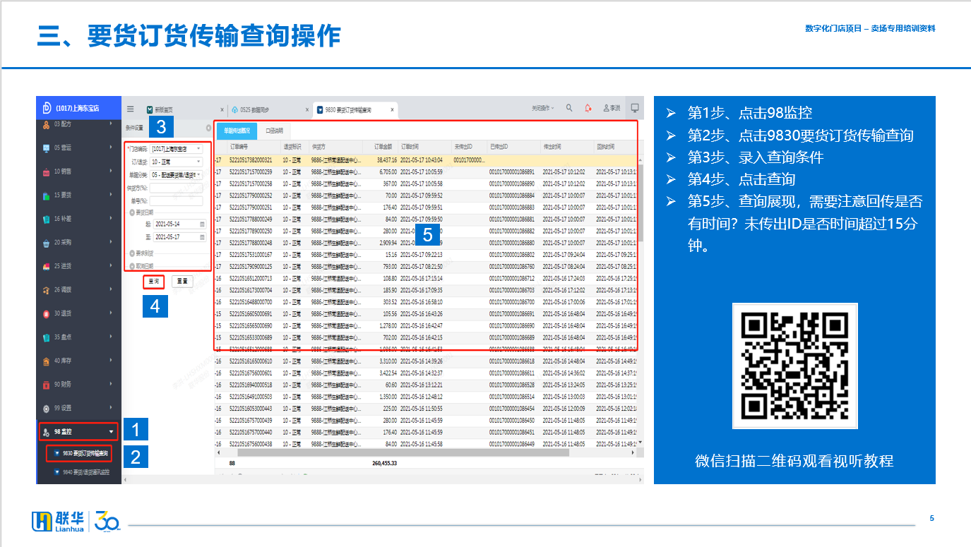Open the red notification bell
This screenshot has height=547, width=971.
pos(588,108)
